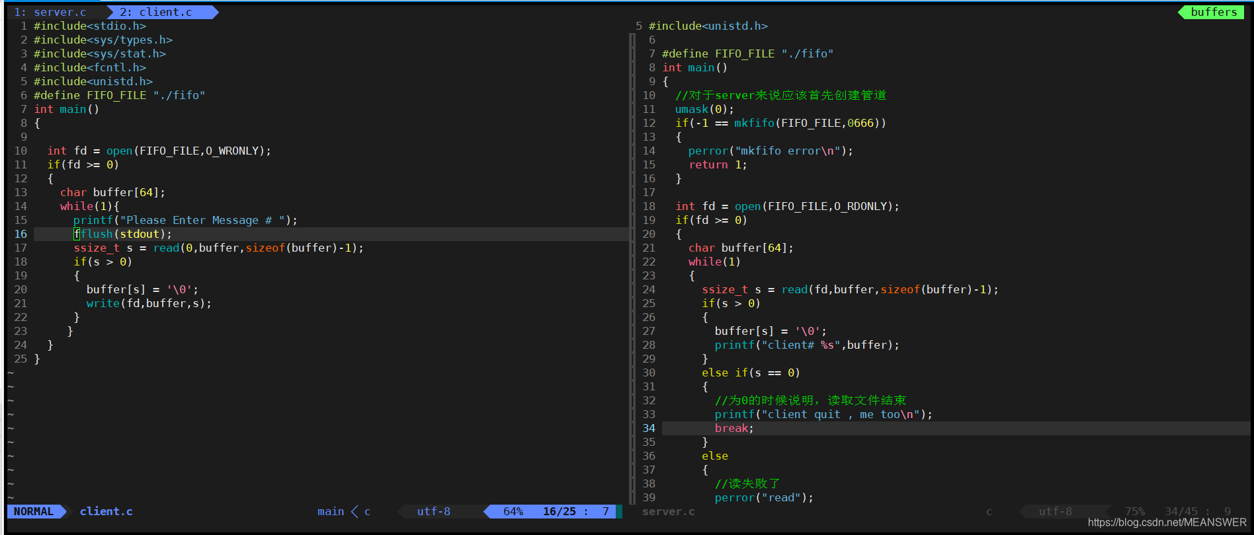Click the Chinese comment on server.c line 32
Screen dimensions: 1254x535
(x=810, y=400)
